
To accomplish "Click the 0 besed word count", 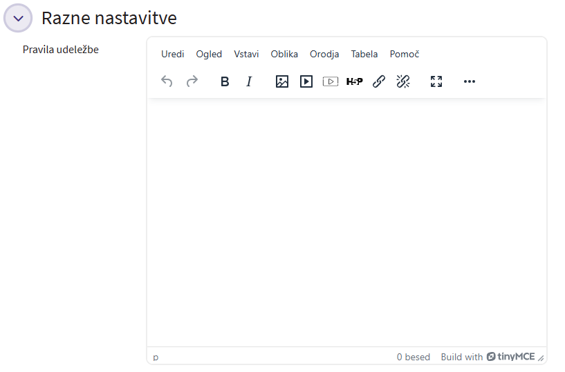I will tap(413, 357).
